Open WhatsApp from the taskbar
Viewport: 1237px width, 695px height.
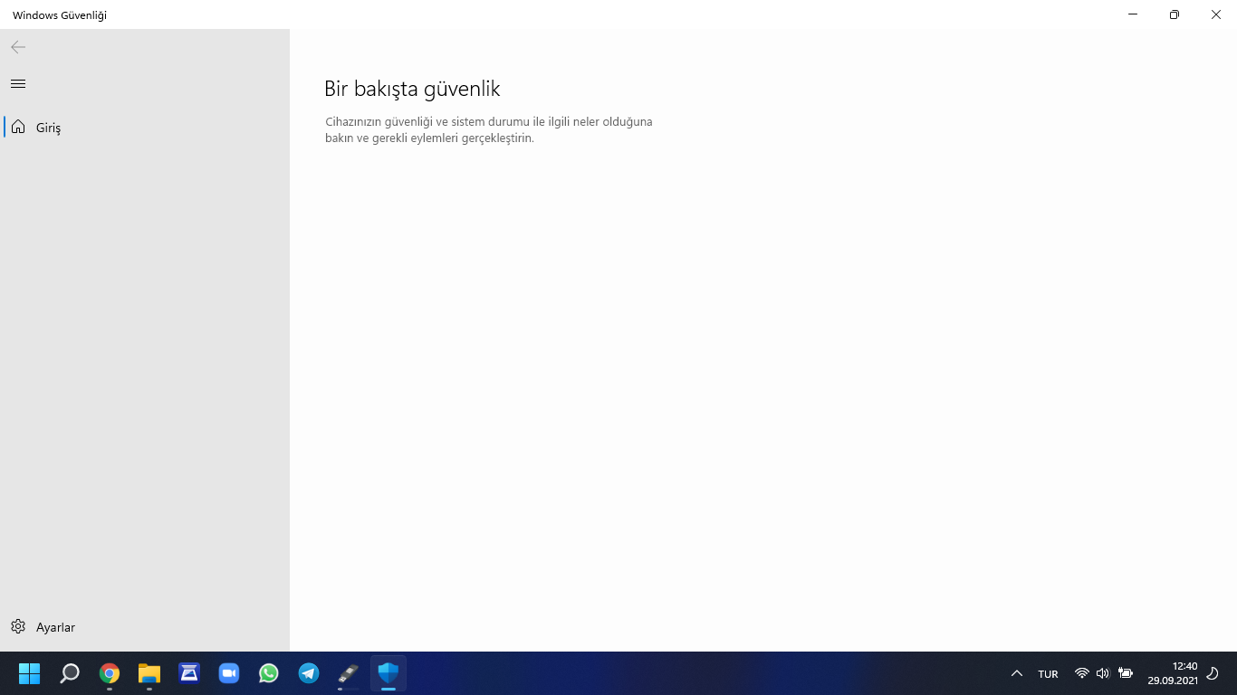tap(269, 673)
